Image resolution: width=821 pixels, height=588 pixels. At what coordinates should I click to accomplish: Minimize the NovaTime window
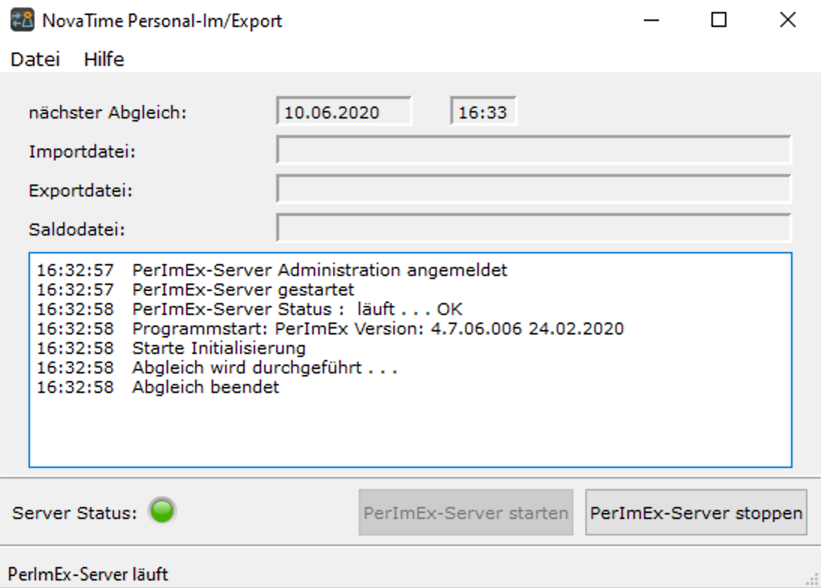[651, 20]
